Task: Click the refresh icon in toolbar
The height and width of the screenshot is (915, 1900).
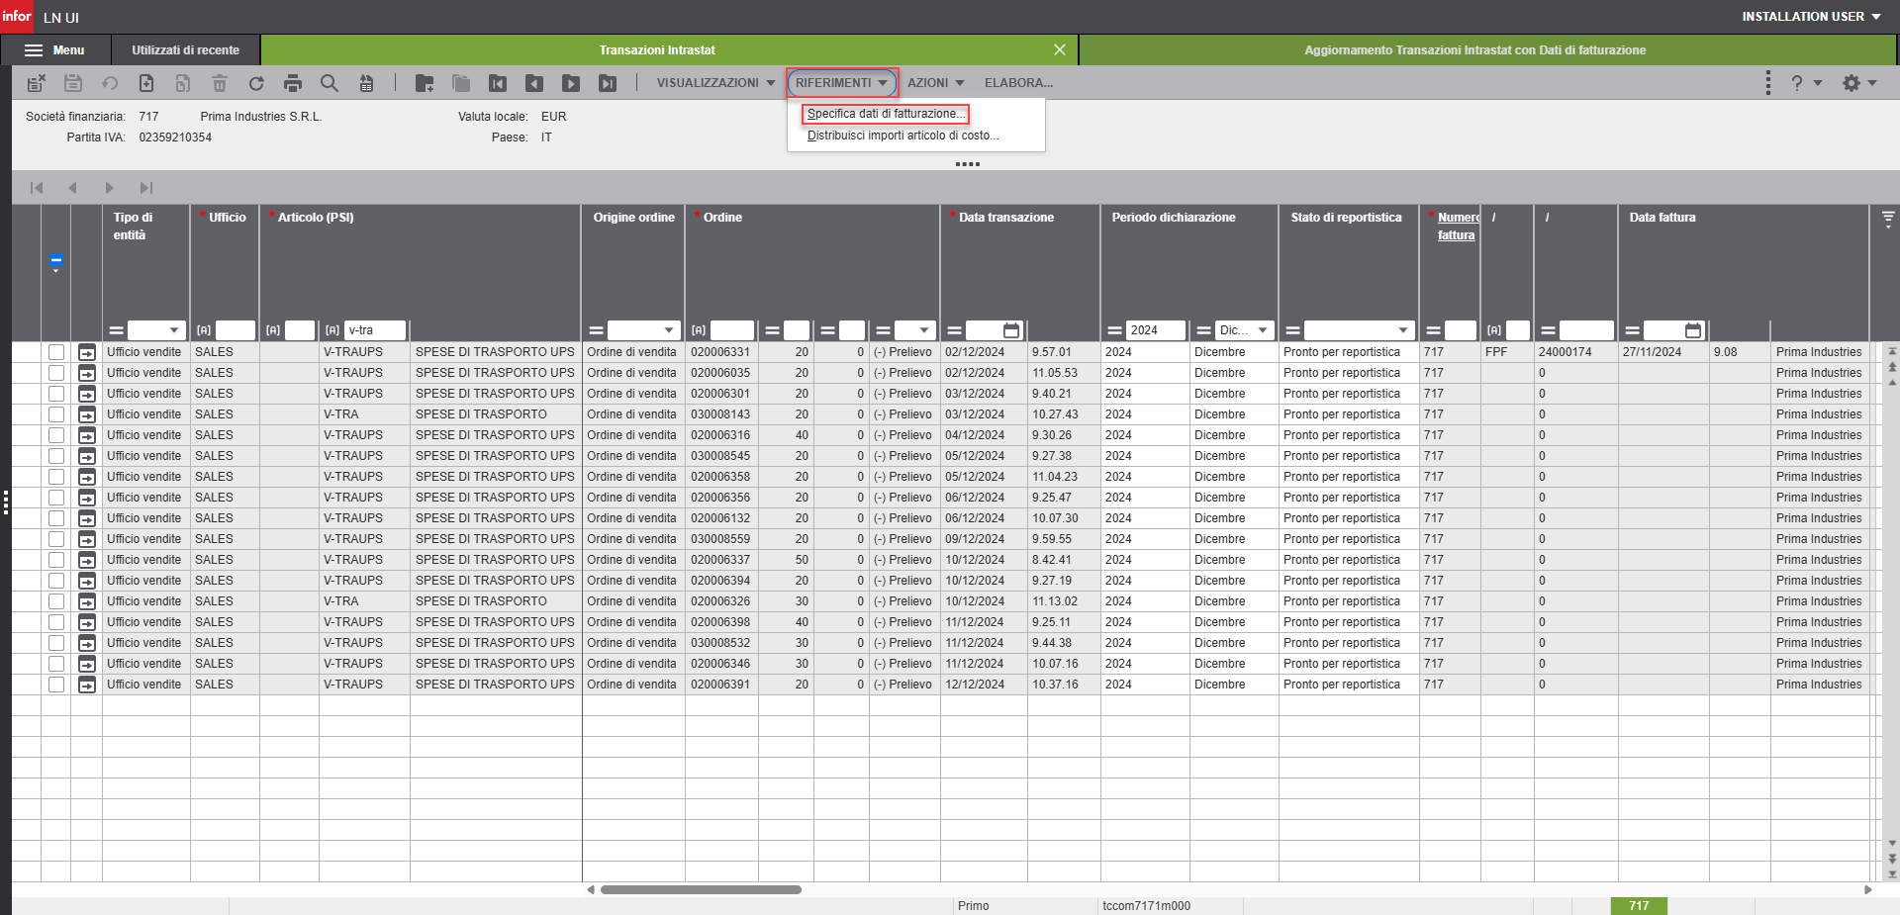Action: point(256,83)
